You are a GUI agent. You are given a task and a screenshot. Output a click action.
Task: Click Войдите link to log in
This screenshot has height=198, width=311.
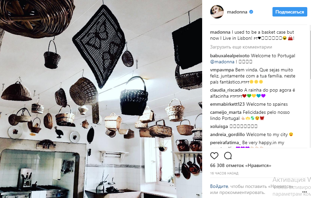219,186
